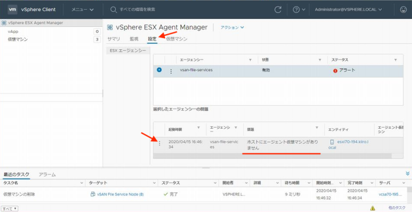Click the agent manager icon in page title

(110, 27)
